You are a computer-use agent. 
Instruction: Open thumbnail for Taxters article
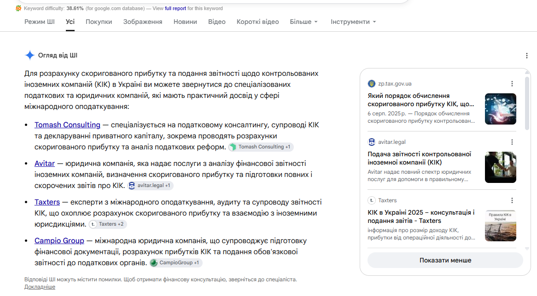(500, 226)
